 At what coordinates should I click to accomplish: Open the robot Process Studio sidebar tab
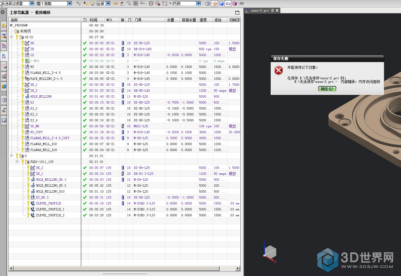[x=4, y=110]
